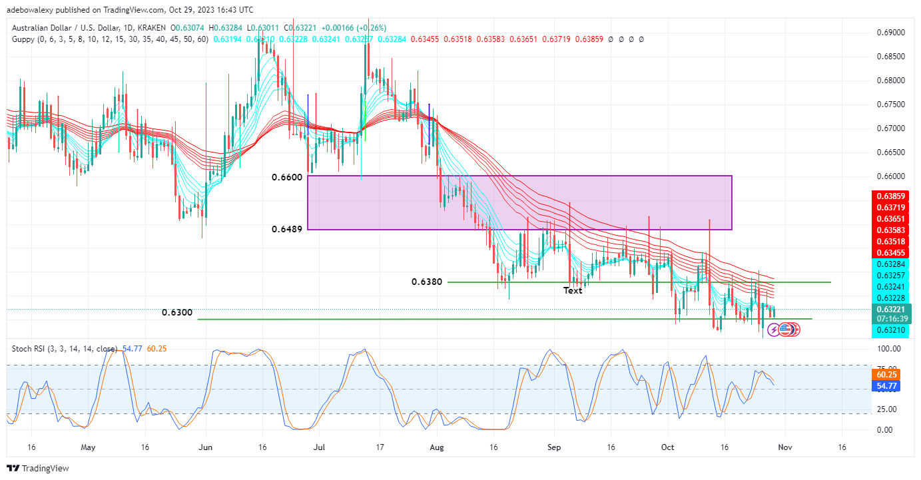Click the 0.69000 price scale value
This screenshot has height=480, width=921.
[x=891, y=33]
